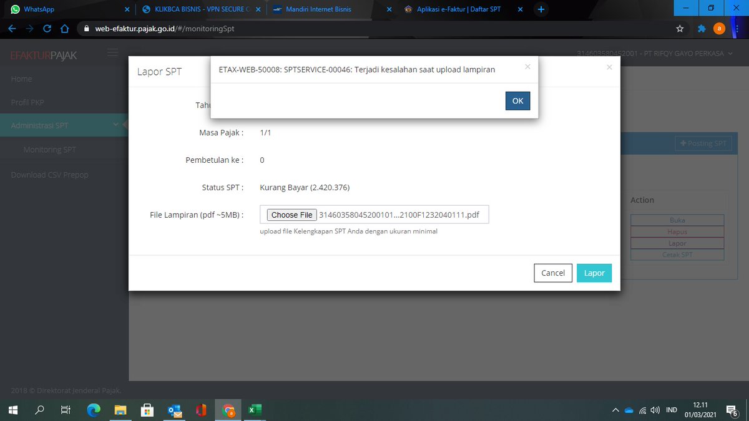Close the Aplikasi e-Faktur tab

click(519, 9)
